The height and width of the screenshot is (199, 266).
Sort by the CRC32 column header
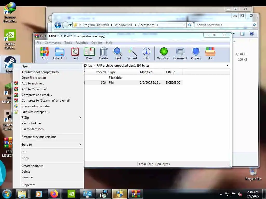[x=173, y=72]
